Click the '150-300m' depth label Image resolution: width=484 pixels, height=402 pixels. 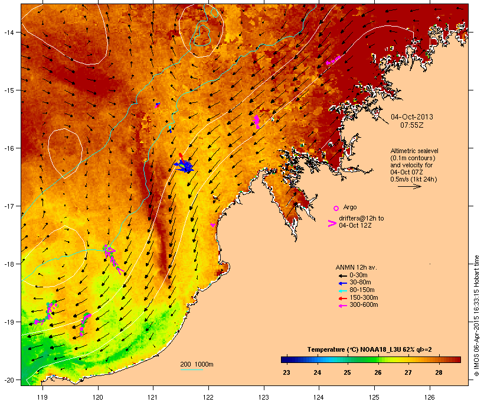pos(364,297)
